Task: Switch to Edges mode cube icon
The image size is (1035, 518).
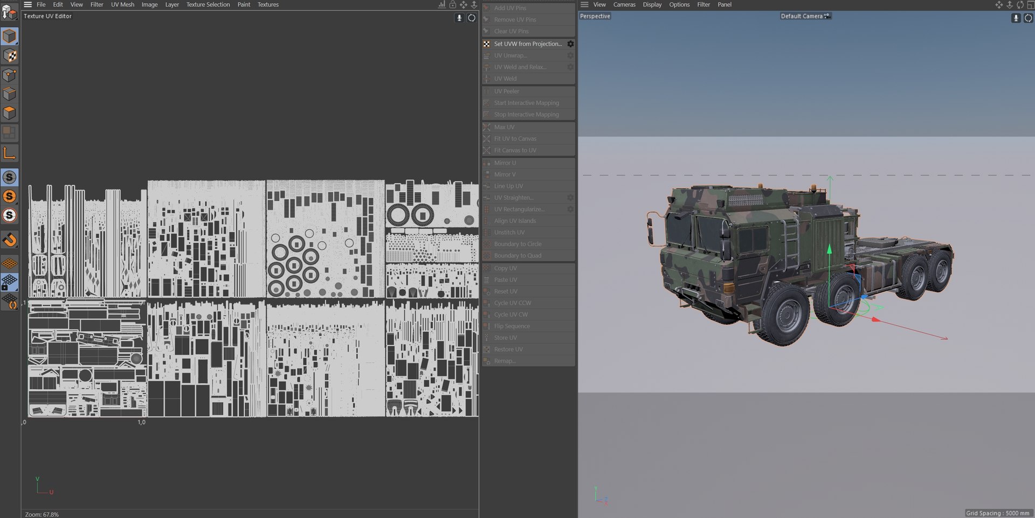Action: (x=9, y=94)
